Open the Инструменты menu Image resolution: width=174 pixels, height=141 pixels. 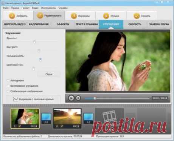tap(49, 8)
